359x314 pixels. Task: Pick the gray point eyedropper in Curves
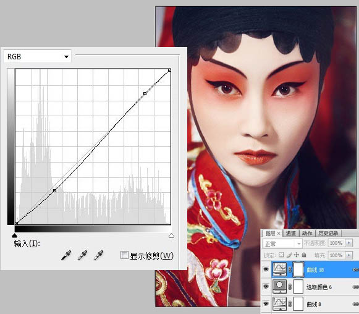[x=82, y=255]
